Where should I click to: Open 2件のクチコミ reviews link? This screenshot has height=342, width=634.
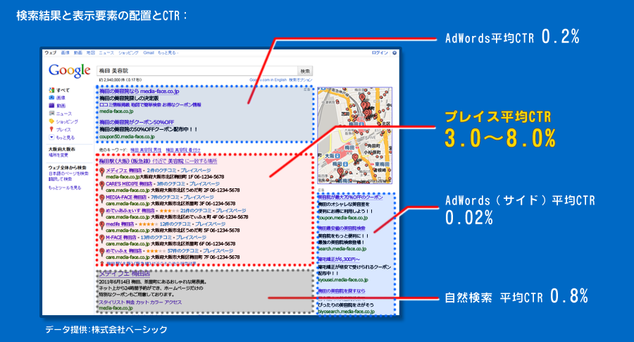click(162, 171)
